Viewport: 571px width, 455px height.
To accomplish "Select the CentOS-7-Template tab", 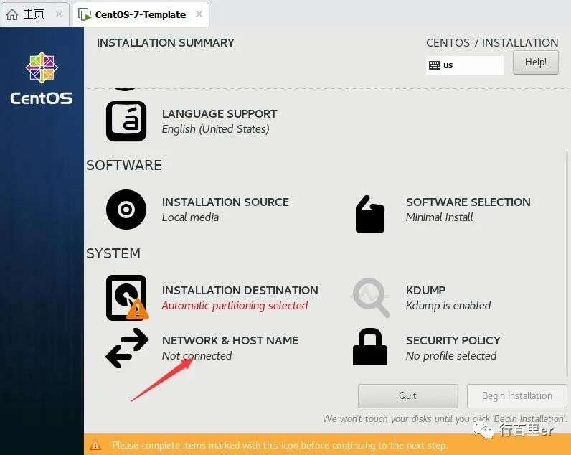I will [x=141, y=14].
